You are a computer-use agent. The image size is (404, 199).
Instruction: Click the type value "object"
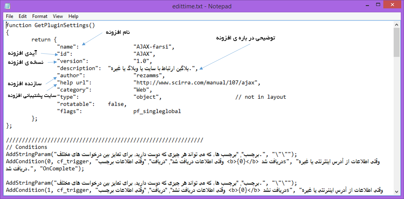(x=147, y=97)
